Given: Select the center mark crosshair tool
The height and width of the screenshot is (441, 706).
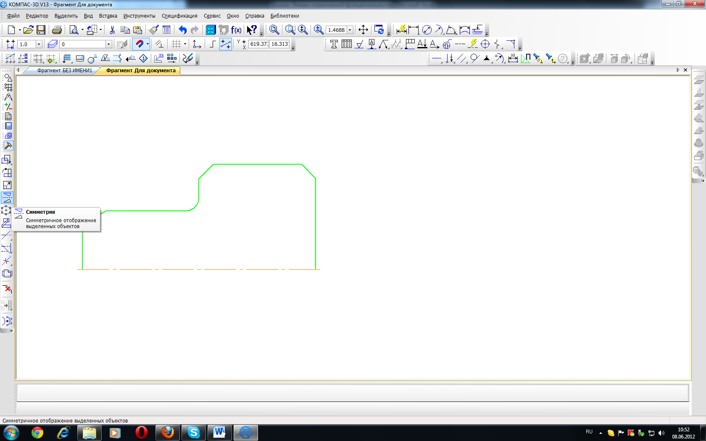Looking at the screenshot, I should [485, 44].
